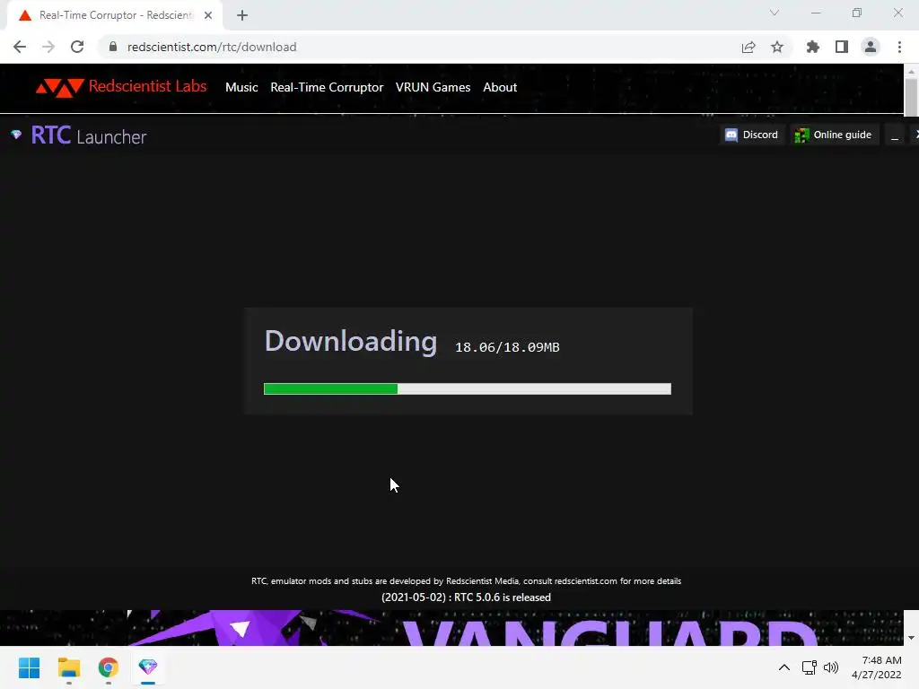This screenshot has height=689, width=919.
Task: Open a new browser tab
Action: click(x=242, y=15)
